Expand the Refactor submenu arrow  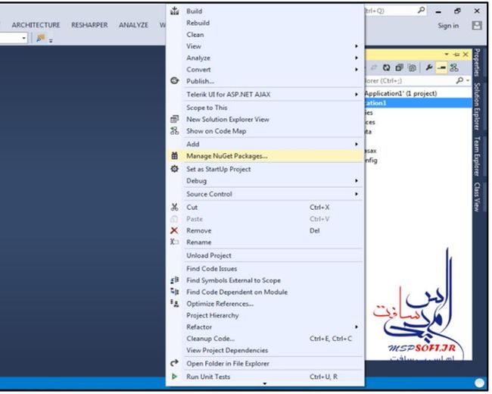[x=357, y=327]
